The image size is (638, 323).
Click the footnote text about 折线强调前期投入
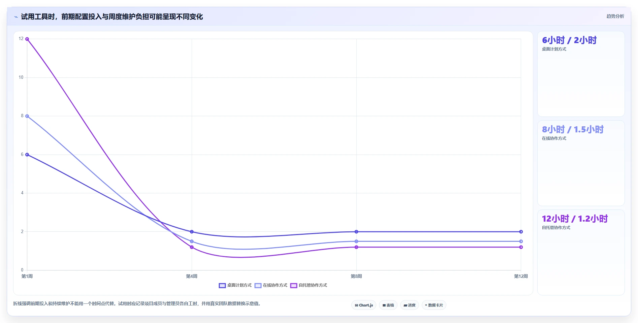tap(137, 303)
